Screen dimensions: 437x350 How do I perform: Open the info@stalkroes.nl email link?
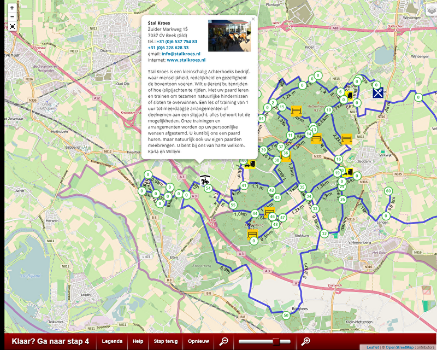[x=181, y=54]
